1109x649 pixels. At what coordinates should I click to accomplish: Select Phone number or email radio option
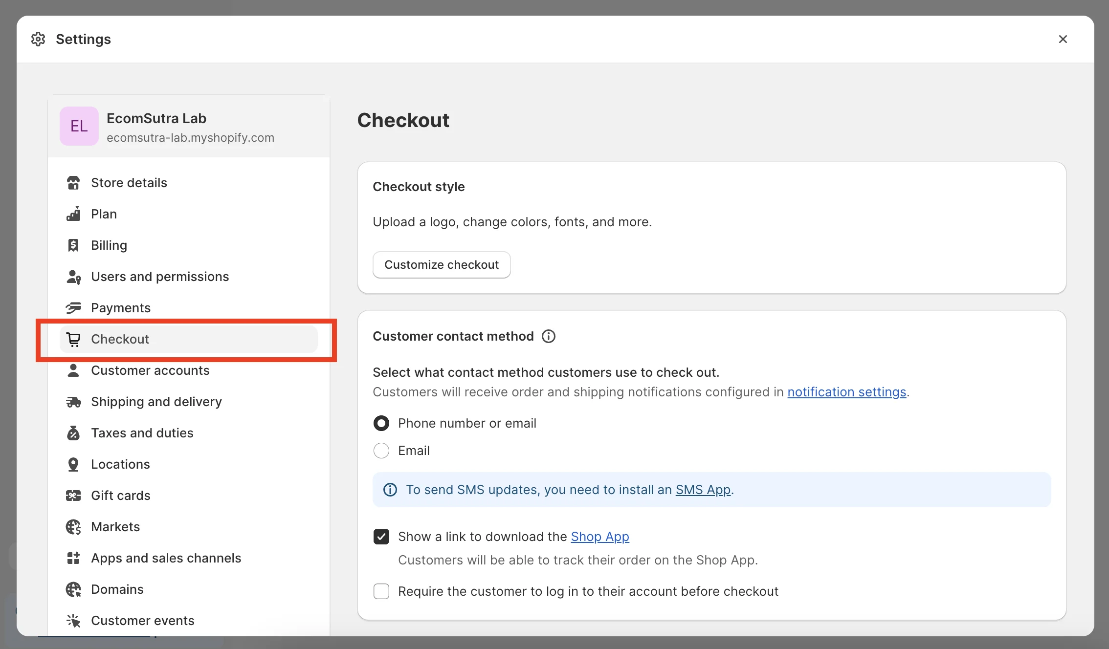381,423
